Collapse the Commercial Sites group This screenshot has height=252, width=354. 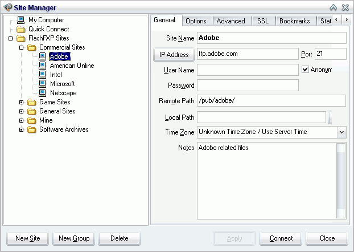pyautogui.click(x=22, y=48)
